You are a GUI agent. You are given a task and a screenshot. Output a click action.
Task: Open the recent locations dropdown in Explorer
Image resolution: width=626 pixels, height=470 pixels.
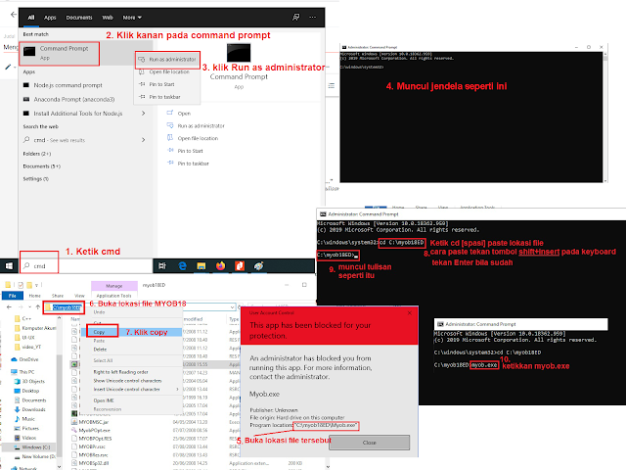click(29, 306)
